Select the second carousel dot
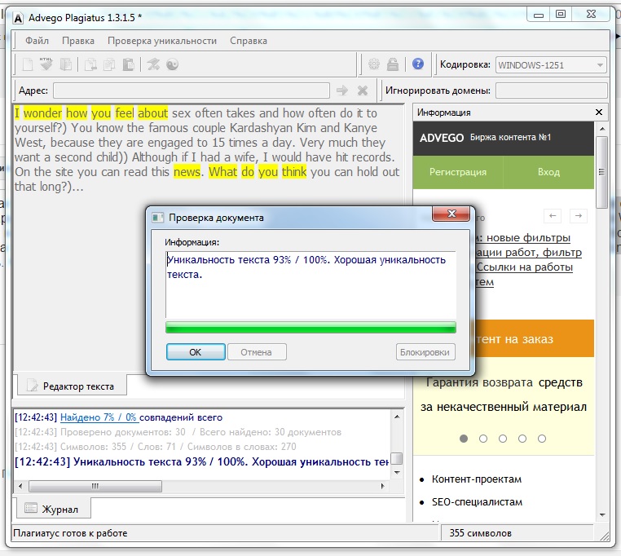The width and height of the screenshot is (621, 556). pyautogui.click(x=483, y=439)
